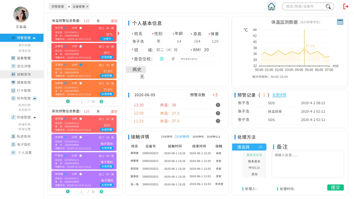This screenshot has width=354, height=199.
Task: Click the 个人设置 gear icon
Action: 13,153
